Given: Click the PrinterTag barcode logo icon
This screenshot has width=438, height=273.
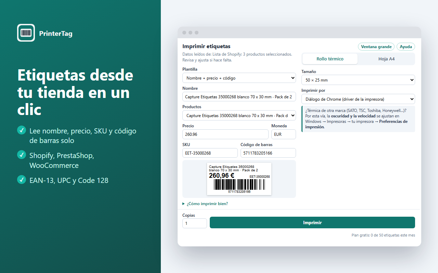Looking at the screenshot, I should pos(26,33).
